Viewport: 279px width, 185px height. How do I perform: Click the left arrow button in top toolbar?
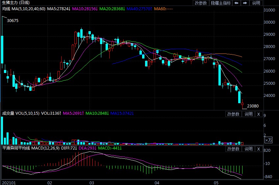(236, 3)
